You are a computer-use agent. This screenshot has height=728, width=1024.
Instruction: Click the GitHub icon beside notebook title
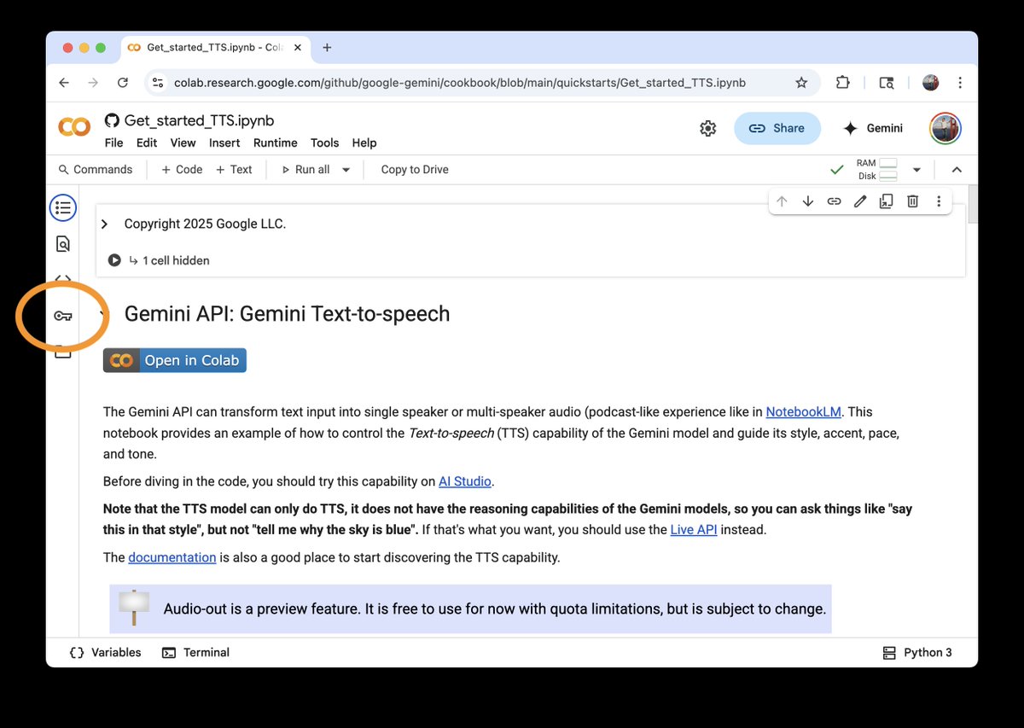pos(112,120)
